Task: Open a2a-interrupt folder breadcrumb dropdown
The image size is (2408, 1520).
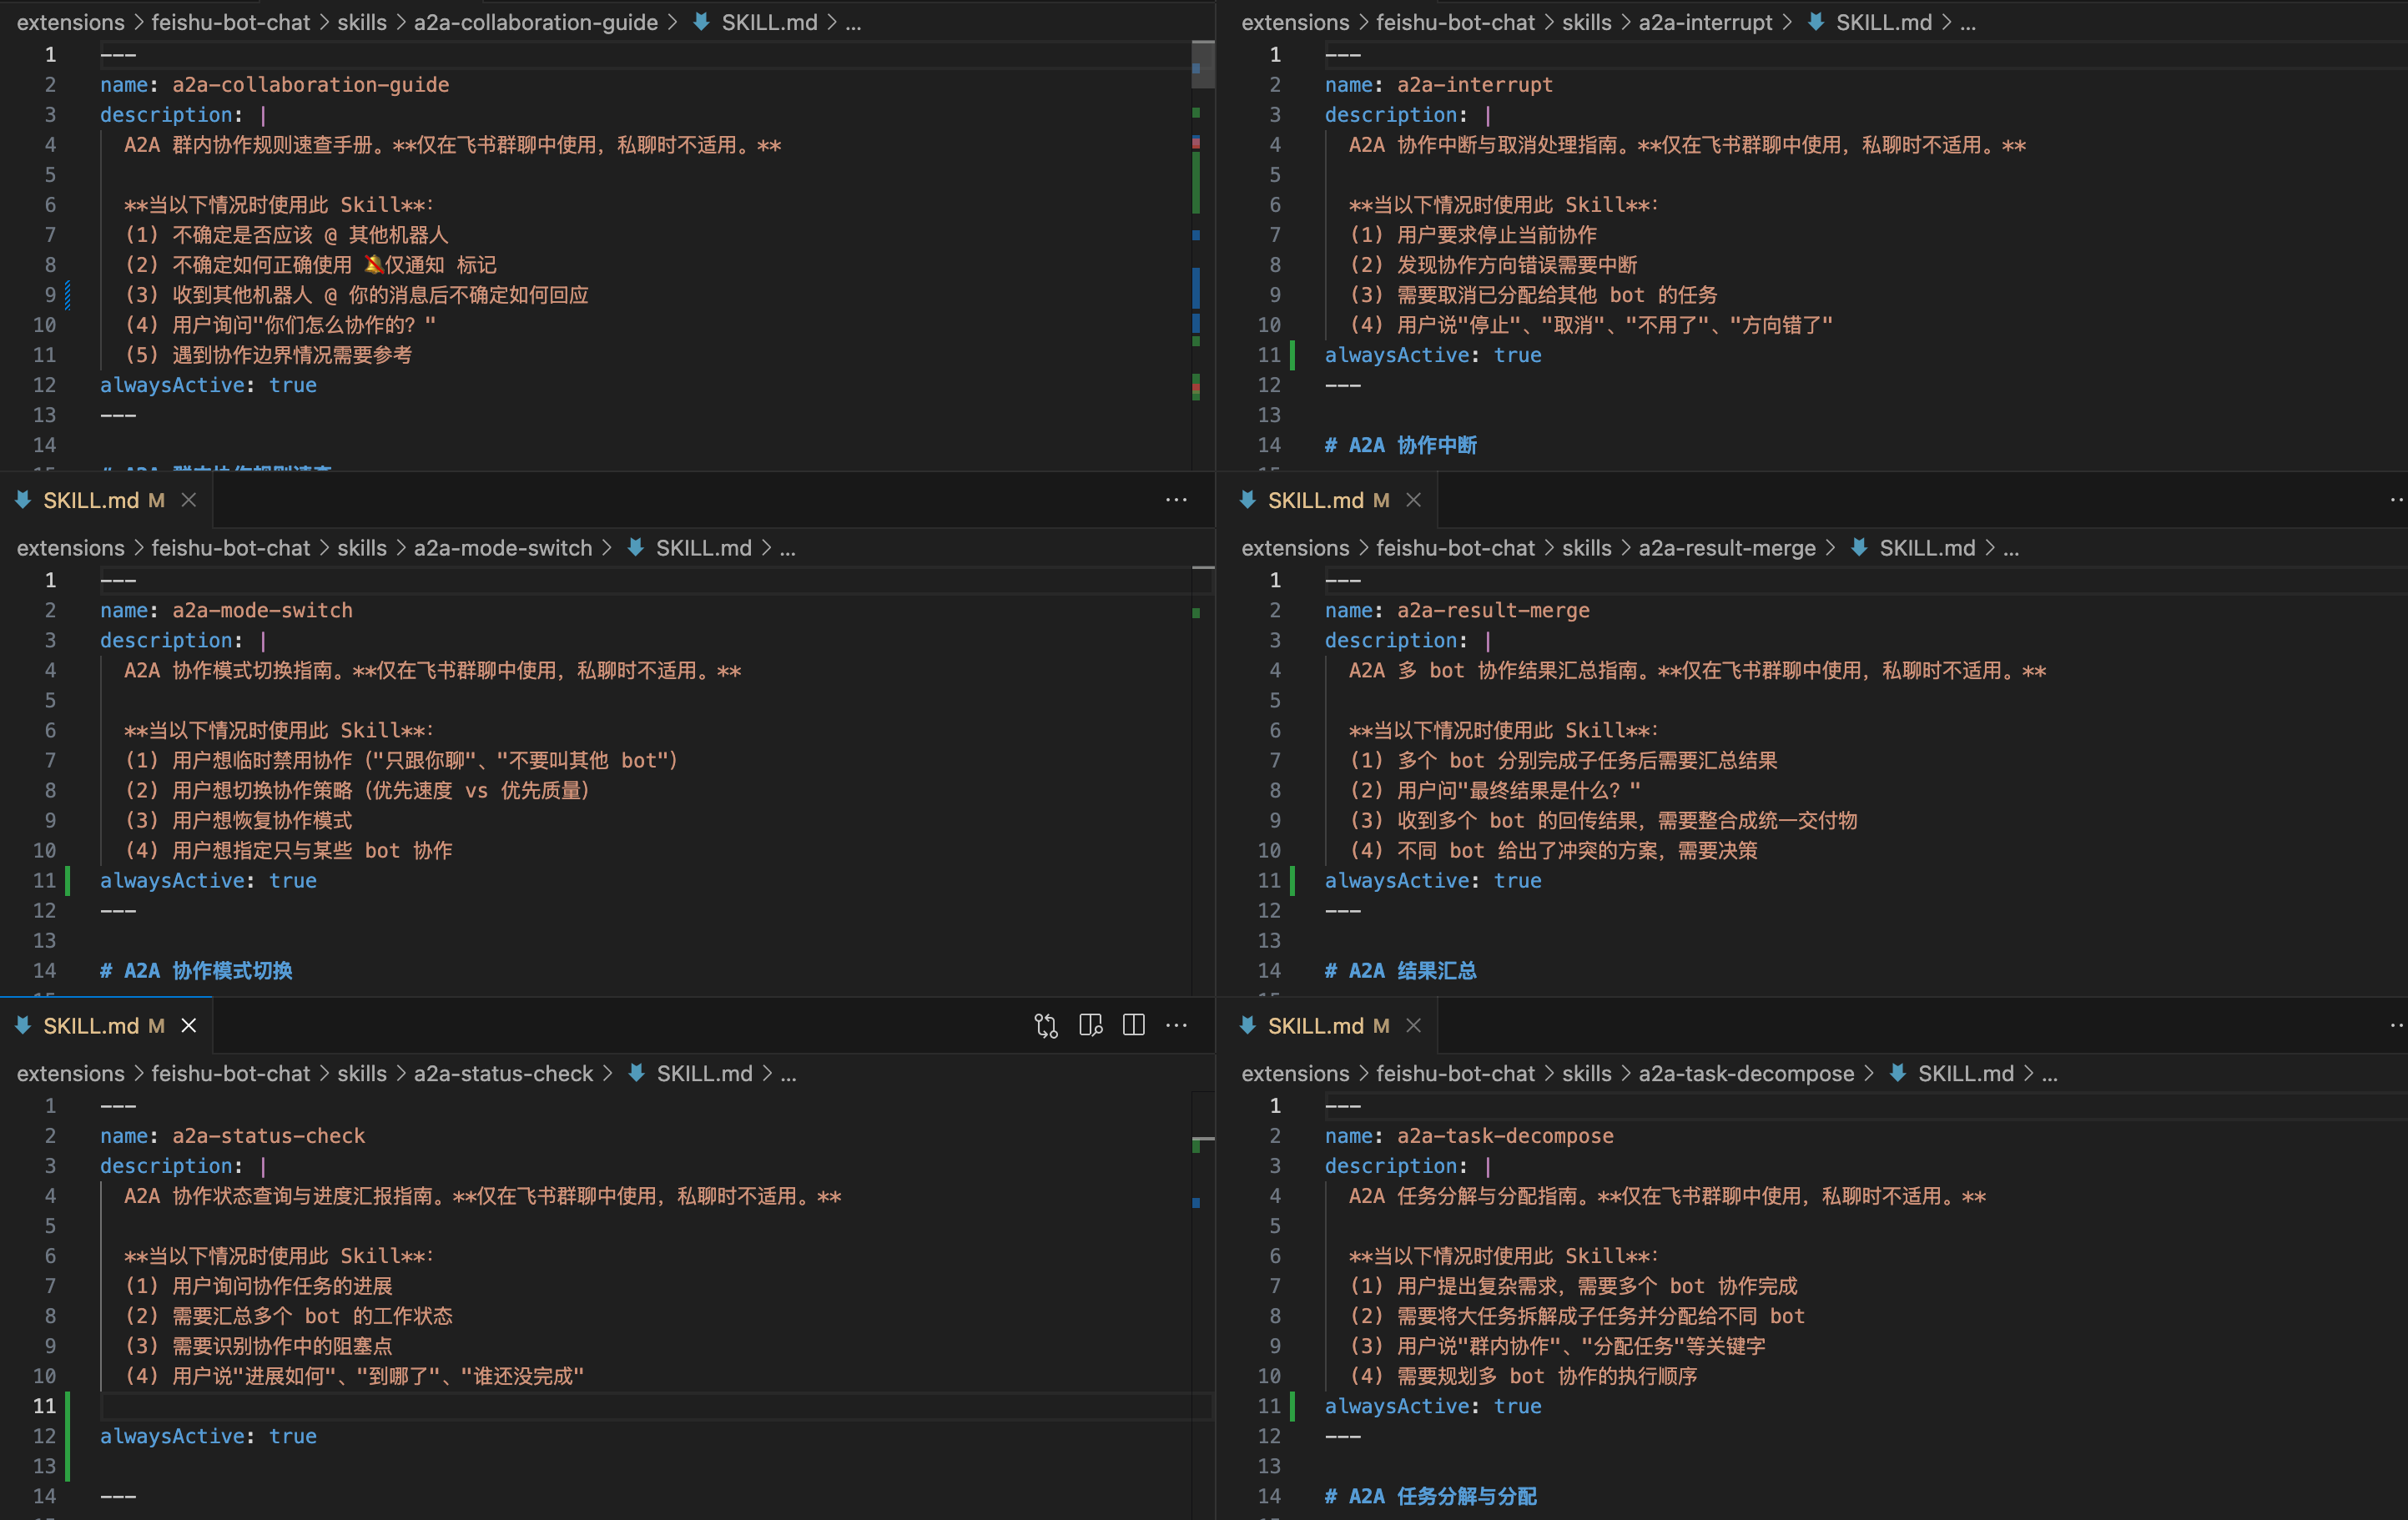Action: coord(1705,22)
